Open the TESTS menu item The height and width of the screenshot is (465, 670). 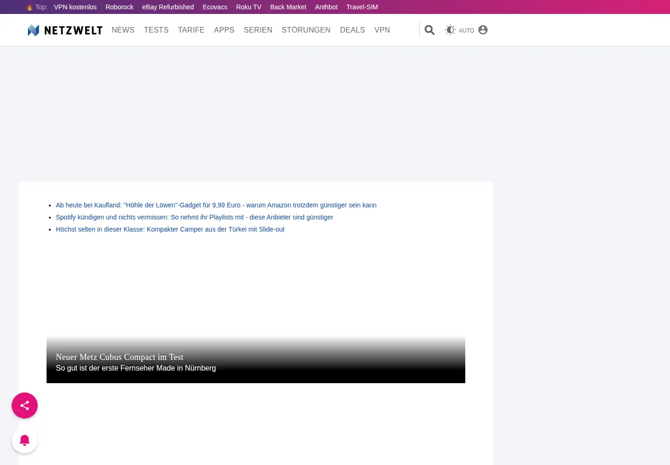[x=156, y=30]
